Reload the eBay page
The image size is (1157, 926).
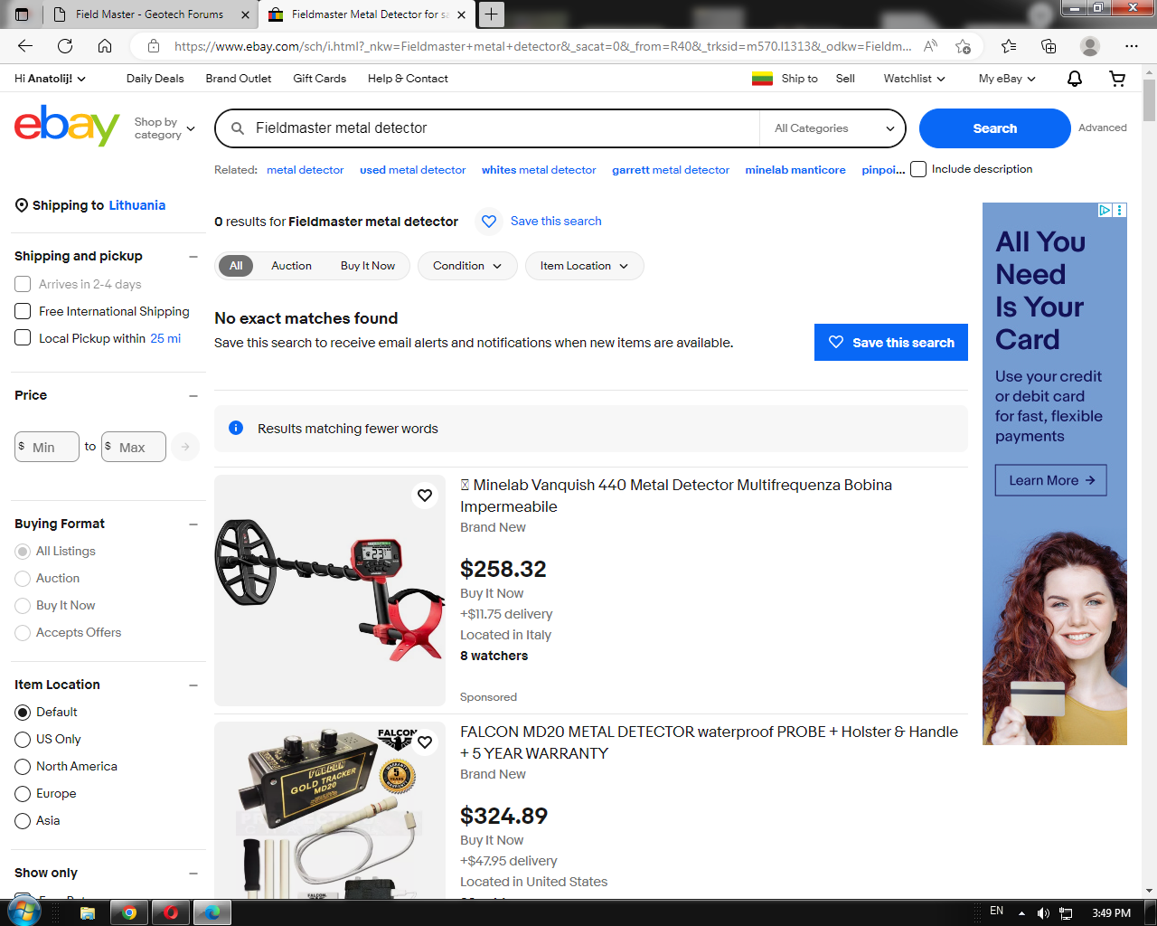click(x=65, y=46)
